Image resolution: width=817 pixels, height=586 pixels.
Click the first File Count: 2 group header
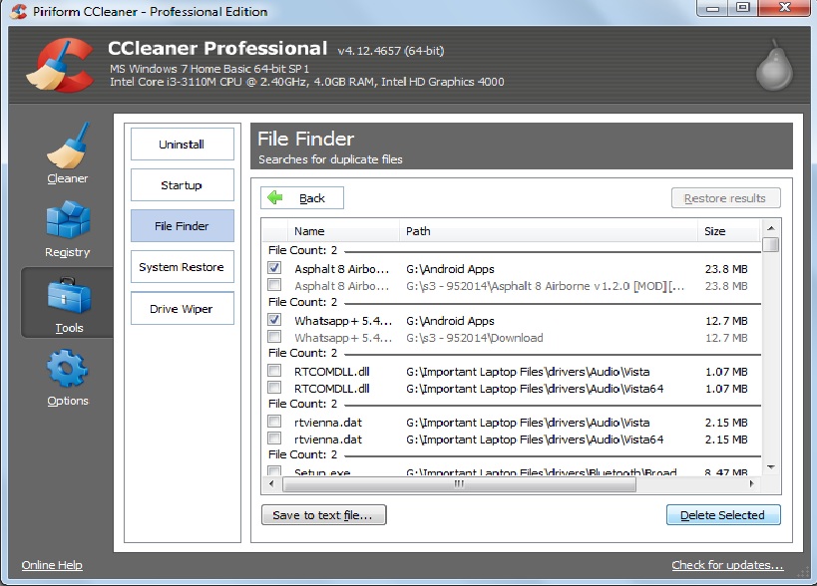[x=302, y=250]
